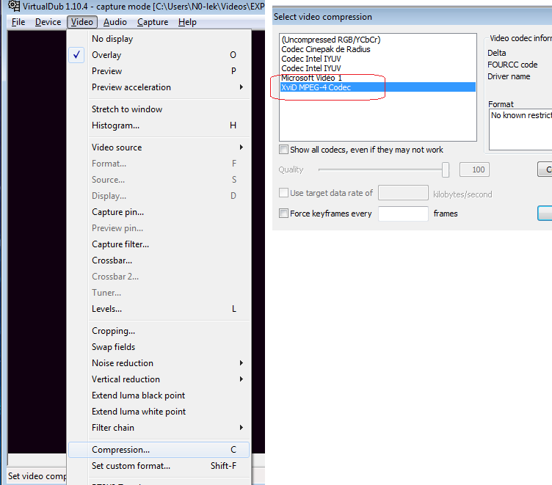Expand the Vertical reduction submenu
This screenshot has width=552, height=485.
coord(159,379)
